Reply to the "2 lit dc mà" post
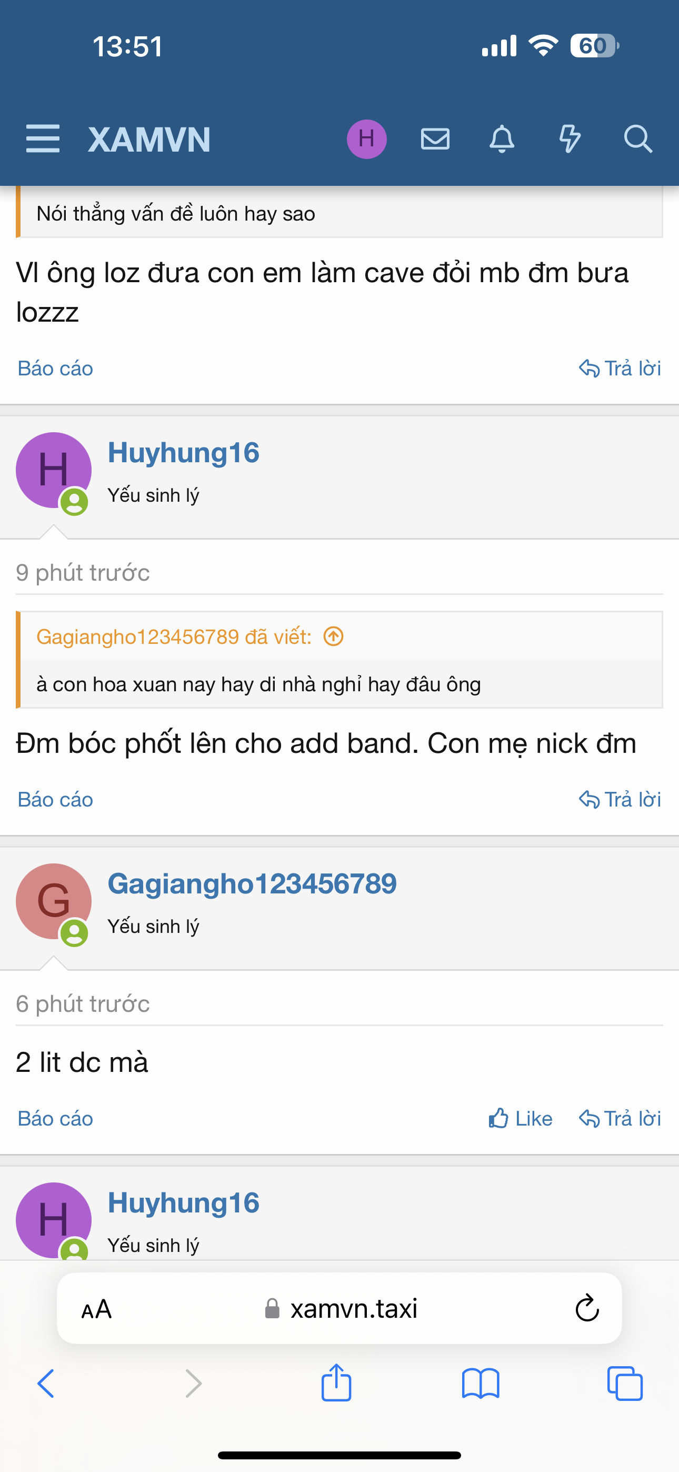 click(620, 1118)
